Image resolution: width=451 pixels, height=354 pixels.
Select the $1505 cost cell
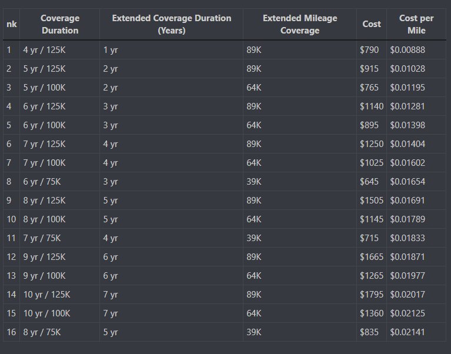[x=372, y=201]
